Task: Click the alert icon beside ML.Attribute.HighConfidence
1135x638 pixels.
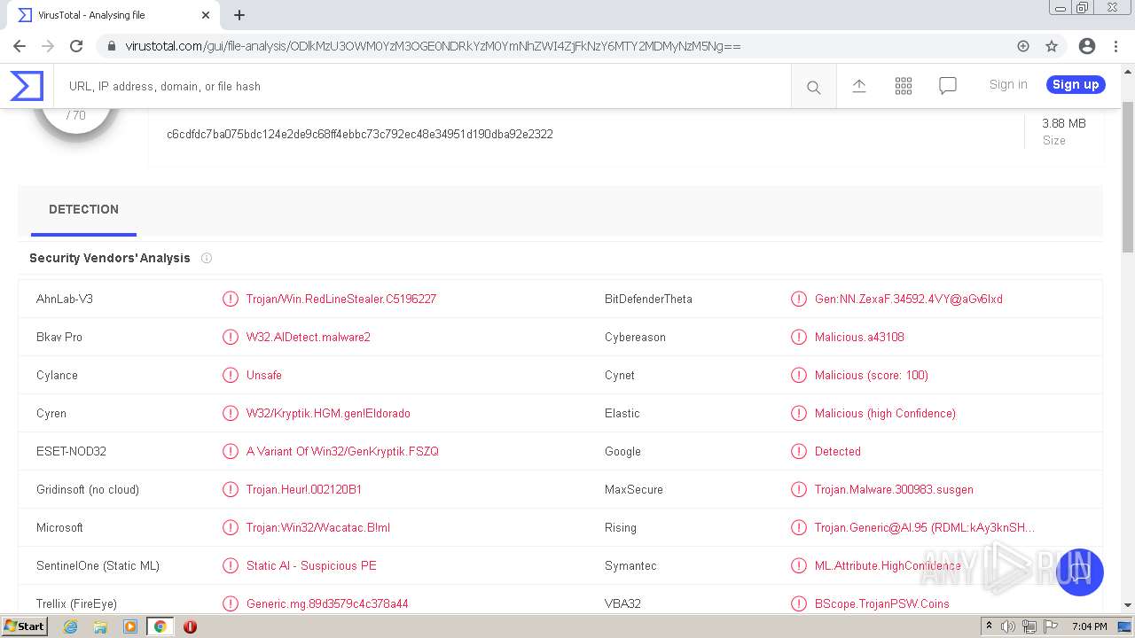Action: [x=799, y=565]
